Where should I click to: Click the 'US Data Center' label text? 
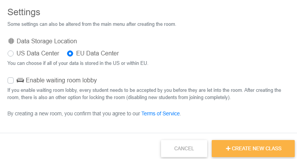click(x=38, y=54)
